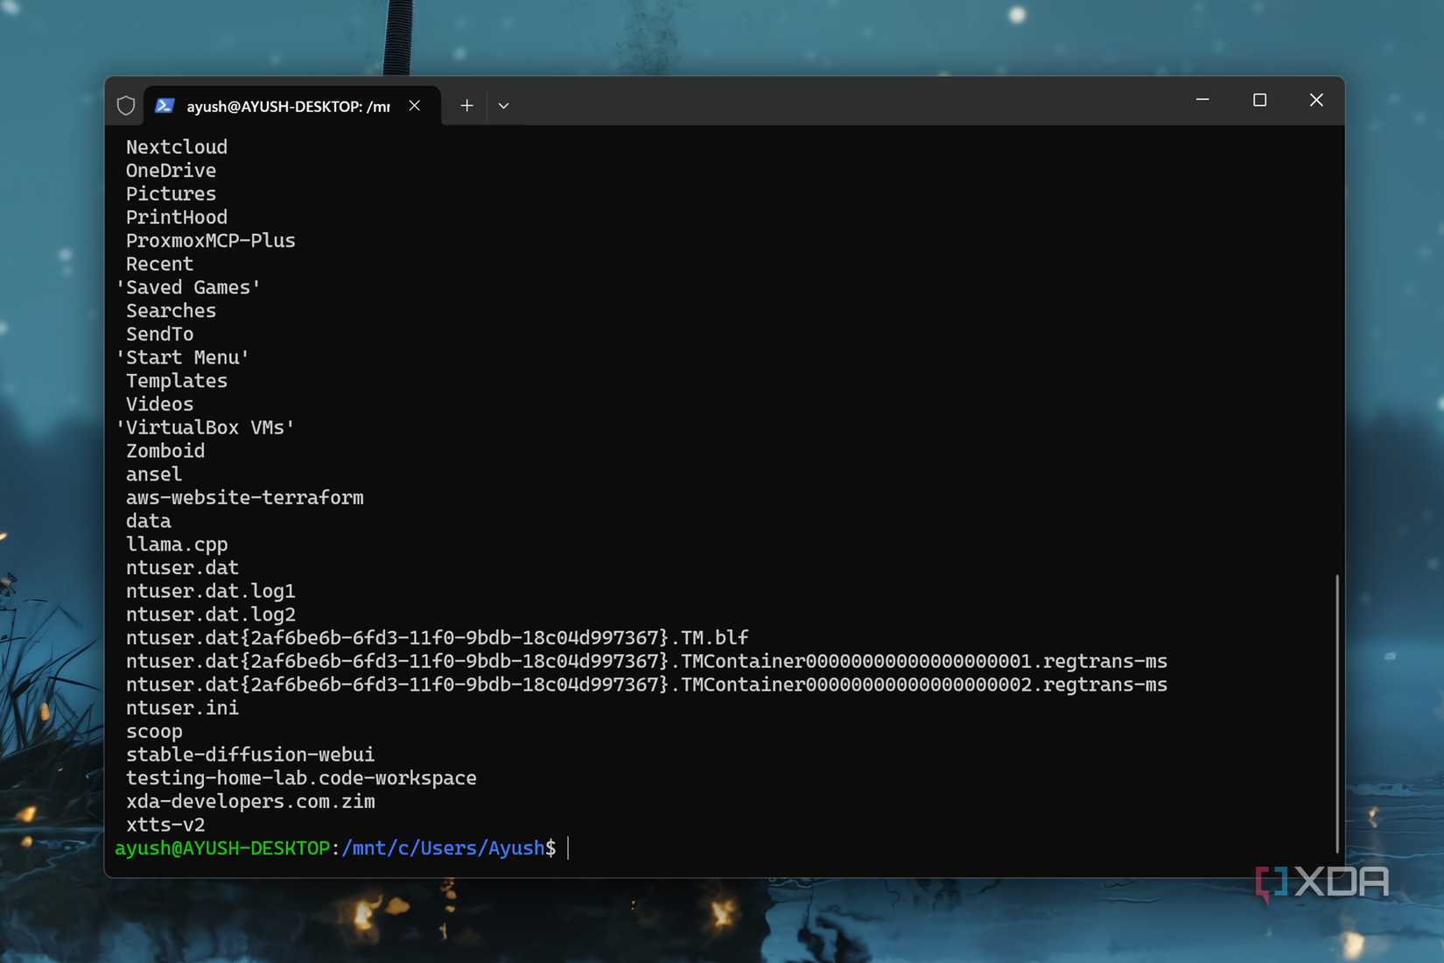
Task: Click the Videos entry
Action: pos(159,404)
